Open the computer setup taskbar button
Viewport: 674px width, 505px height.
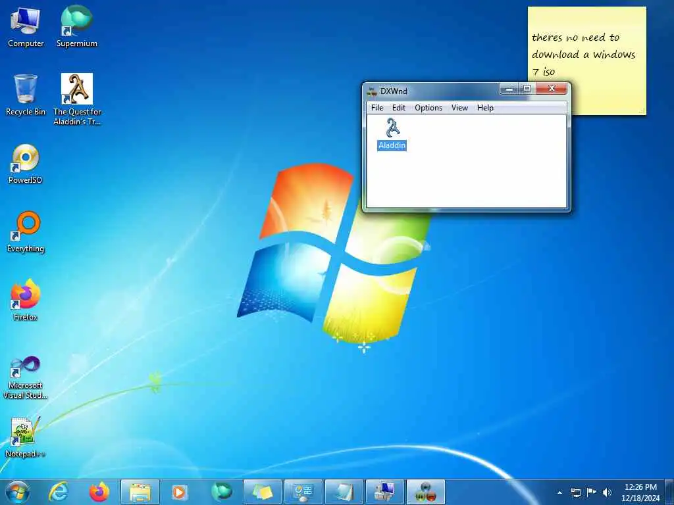(384, 492)
